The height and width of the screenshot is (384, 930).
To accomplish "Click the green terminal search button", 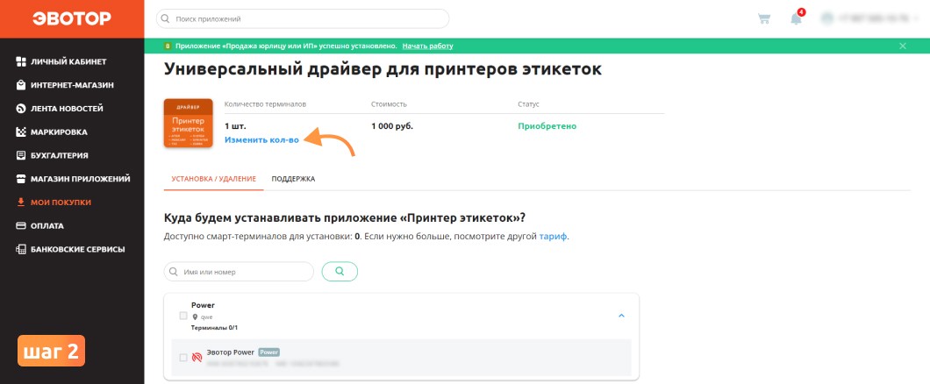I will (x=340, y=272).
